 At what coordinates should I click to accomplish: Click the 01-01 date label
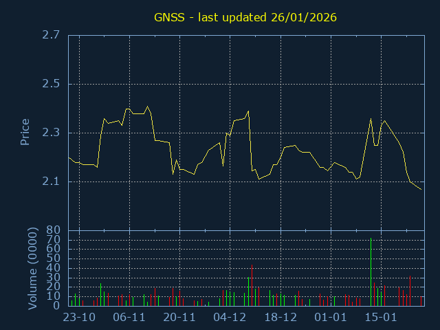(331, 317)
